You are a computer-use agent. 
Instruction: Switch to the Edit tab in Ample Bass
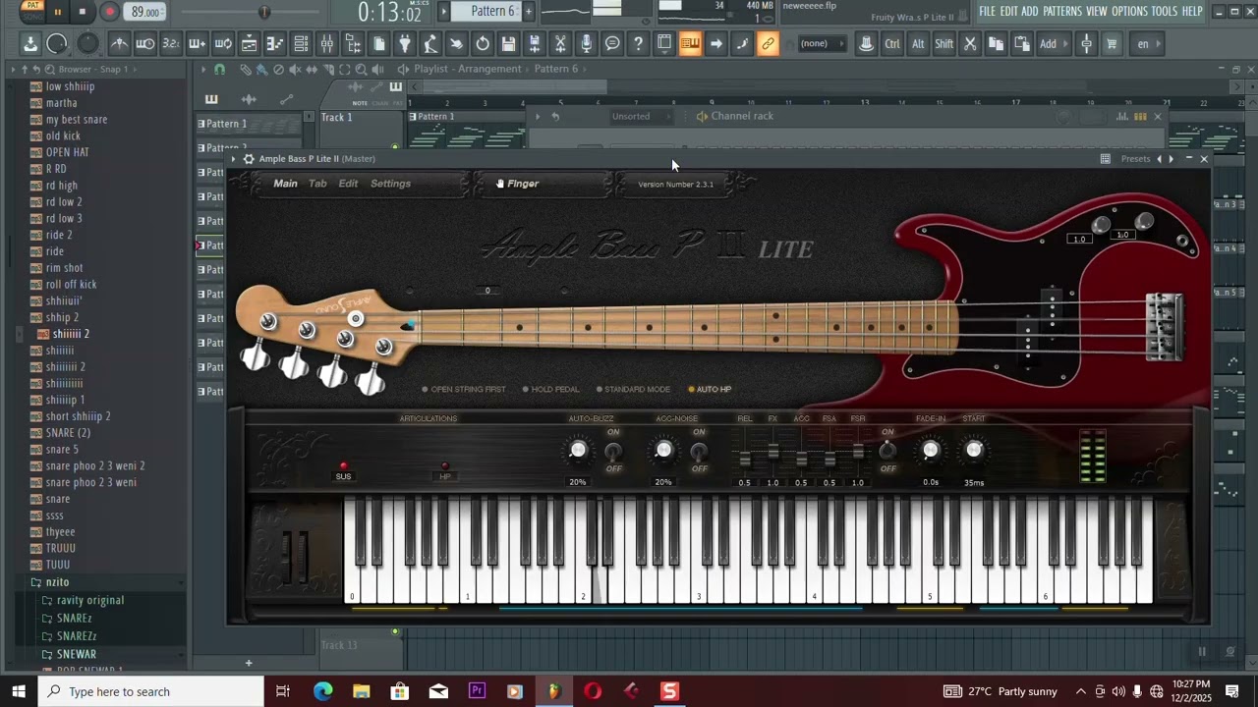point(348,184)
